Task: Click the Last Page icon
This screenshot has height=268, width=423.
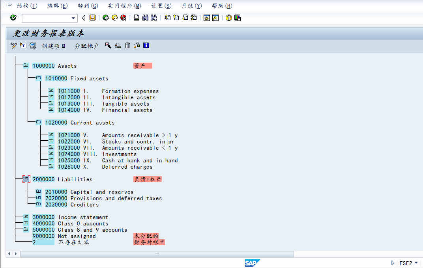Action: coord(194,18)
